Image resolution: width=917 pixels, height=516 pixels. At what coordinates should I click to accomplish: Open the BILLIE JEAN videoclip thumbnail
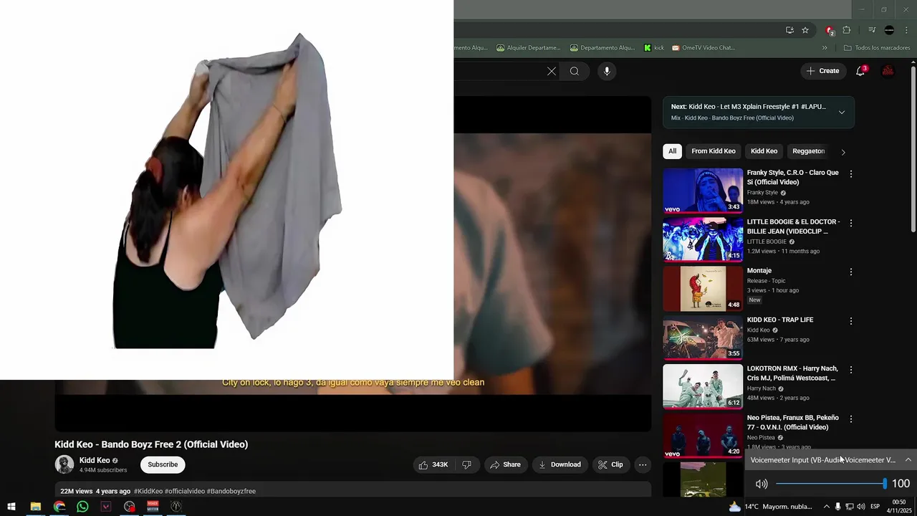coord(703,239)
